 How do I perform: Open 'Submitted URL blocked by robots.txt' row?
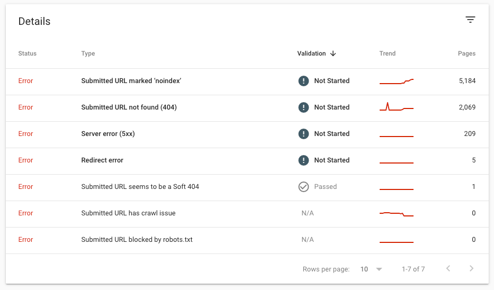(137, 240)
